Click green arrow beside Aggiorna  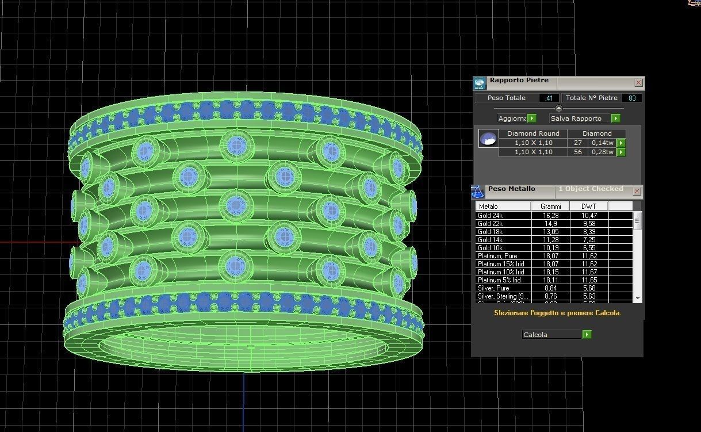coord(531,118)
